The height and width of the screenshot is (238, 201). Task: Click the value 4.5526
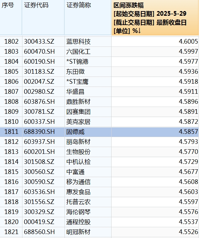(x=188, y=232)
